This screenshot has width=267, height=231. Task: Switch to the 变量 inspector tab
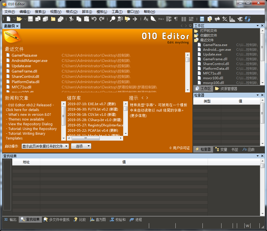[221, 150]
